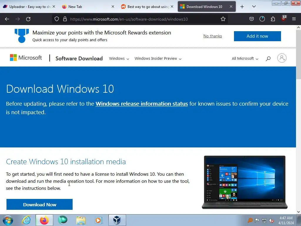This screenshot has width=301, height=226.
Task: Open network status tray icon
Action: coord(264,220)
